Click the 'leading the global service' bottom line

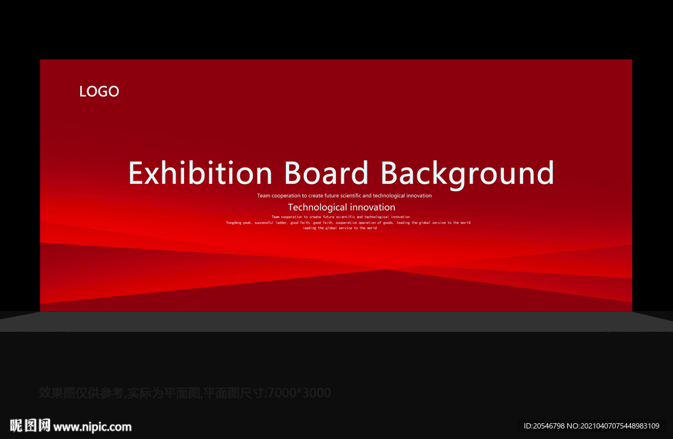coord(340,228)
